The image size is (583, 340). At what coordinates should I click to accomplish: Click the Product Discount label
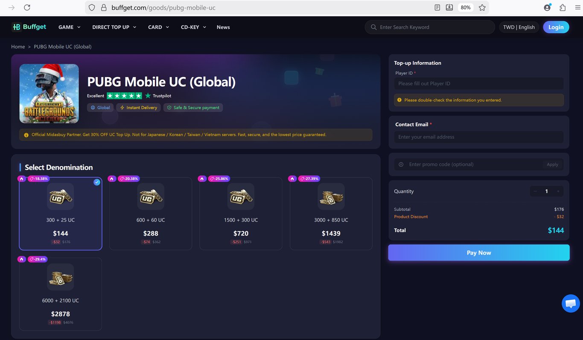(x=411, y=217)
